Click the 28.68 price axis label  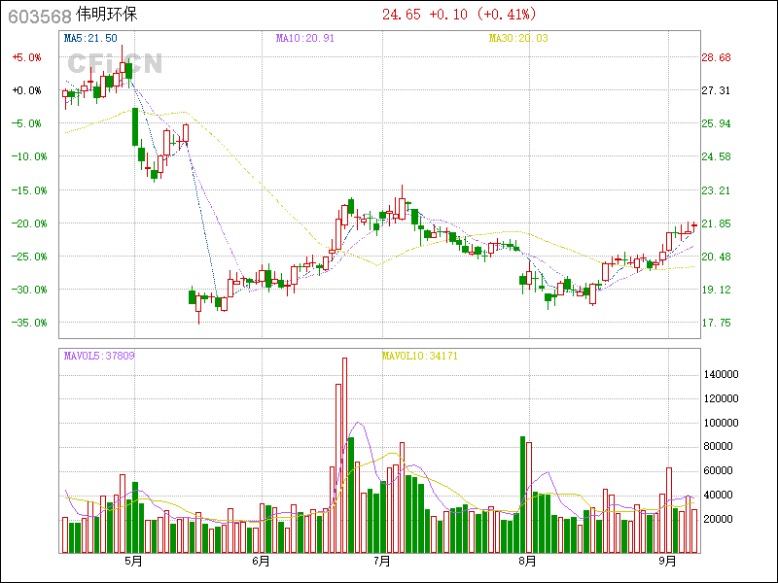click(x=716, y=57)
